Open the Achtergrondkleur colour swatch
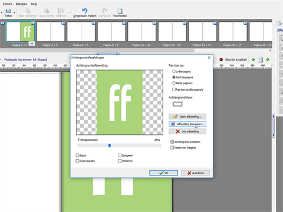 click(x=177, y=104)
